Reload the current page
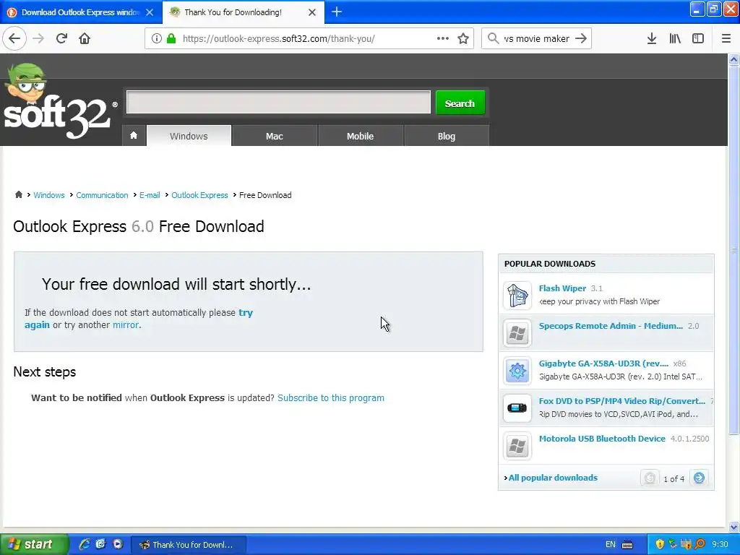 pos(61,39)
